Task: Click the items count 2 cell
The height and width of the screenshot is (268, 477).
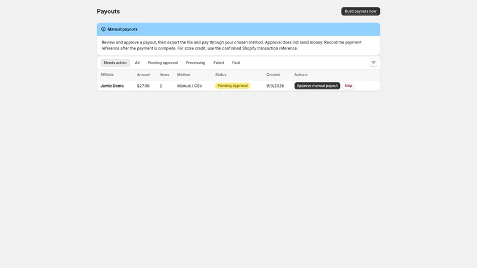Action: coord(160,86)
